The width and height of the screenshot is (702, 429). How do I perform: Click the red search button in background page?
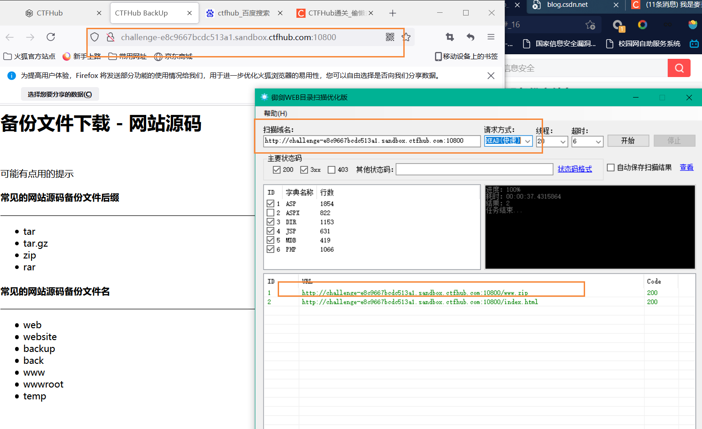[679, 68]
